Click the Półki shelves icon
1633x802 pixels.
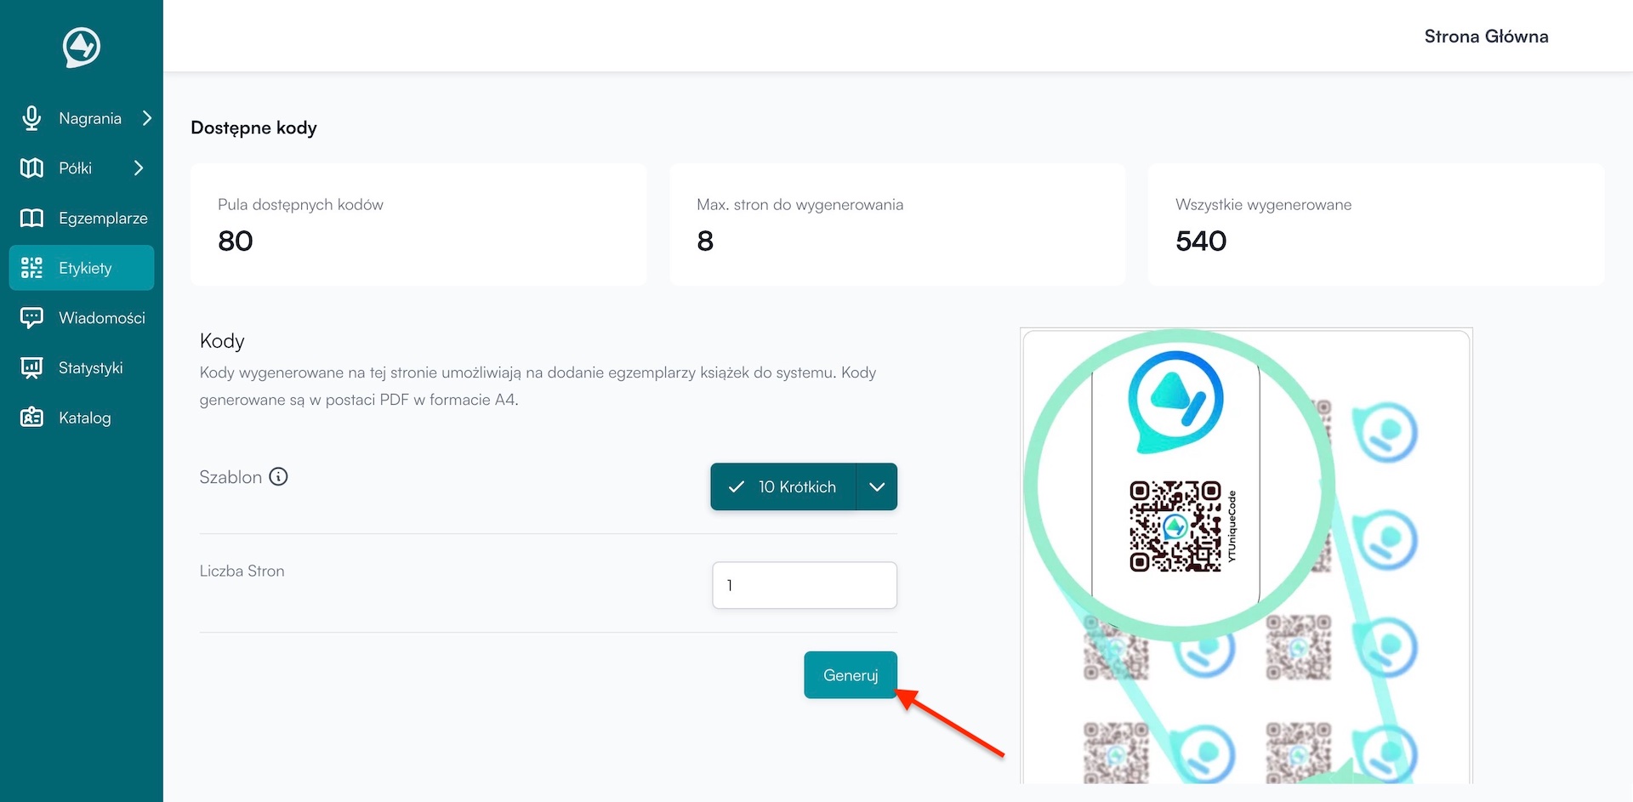click(x=31, y=168)
